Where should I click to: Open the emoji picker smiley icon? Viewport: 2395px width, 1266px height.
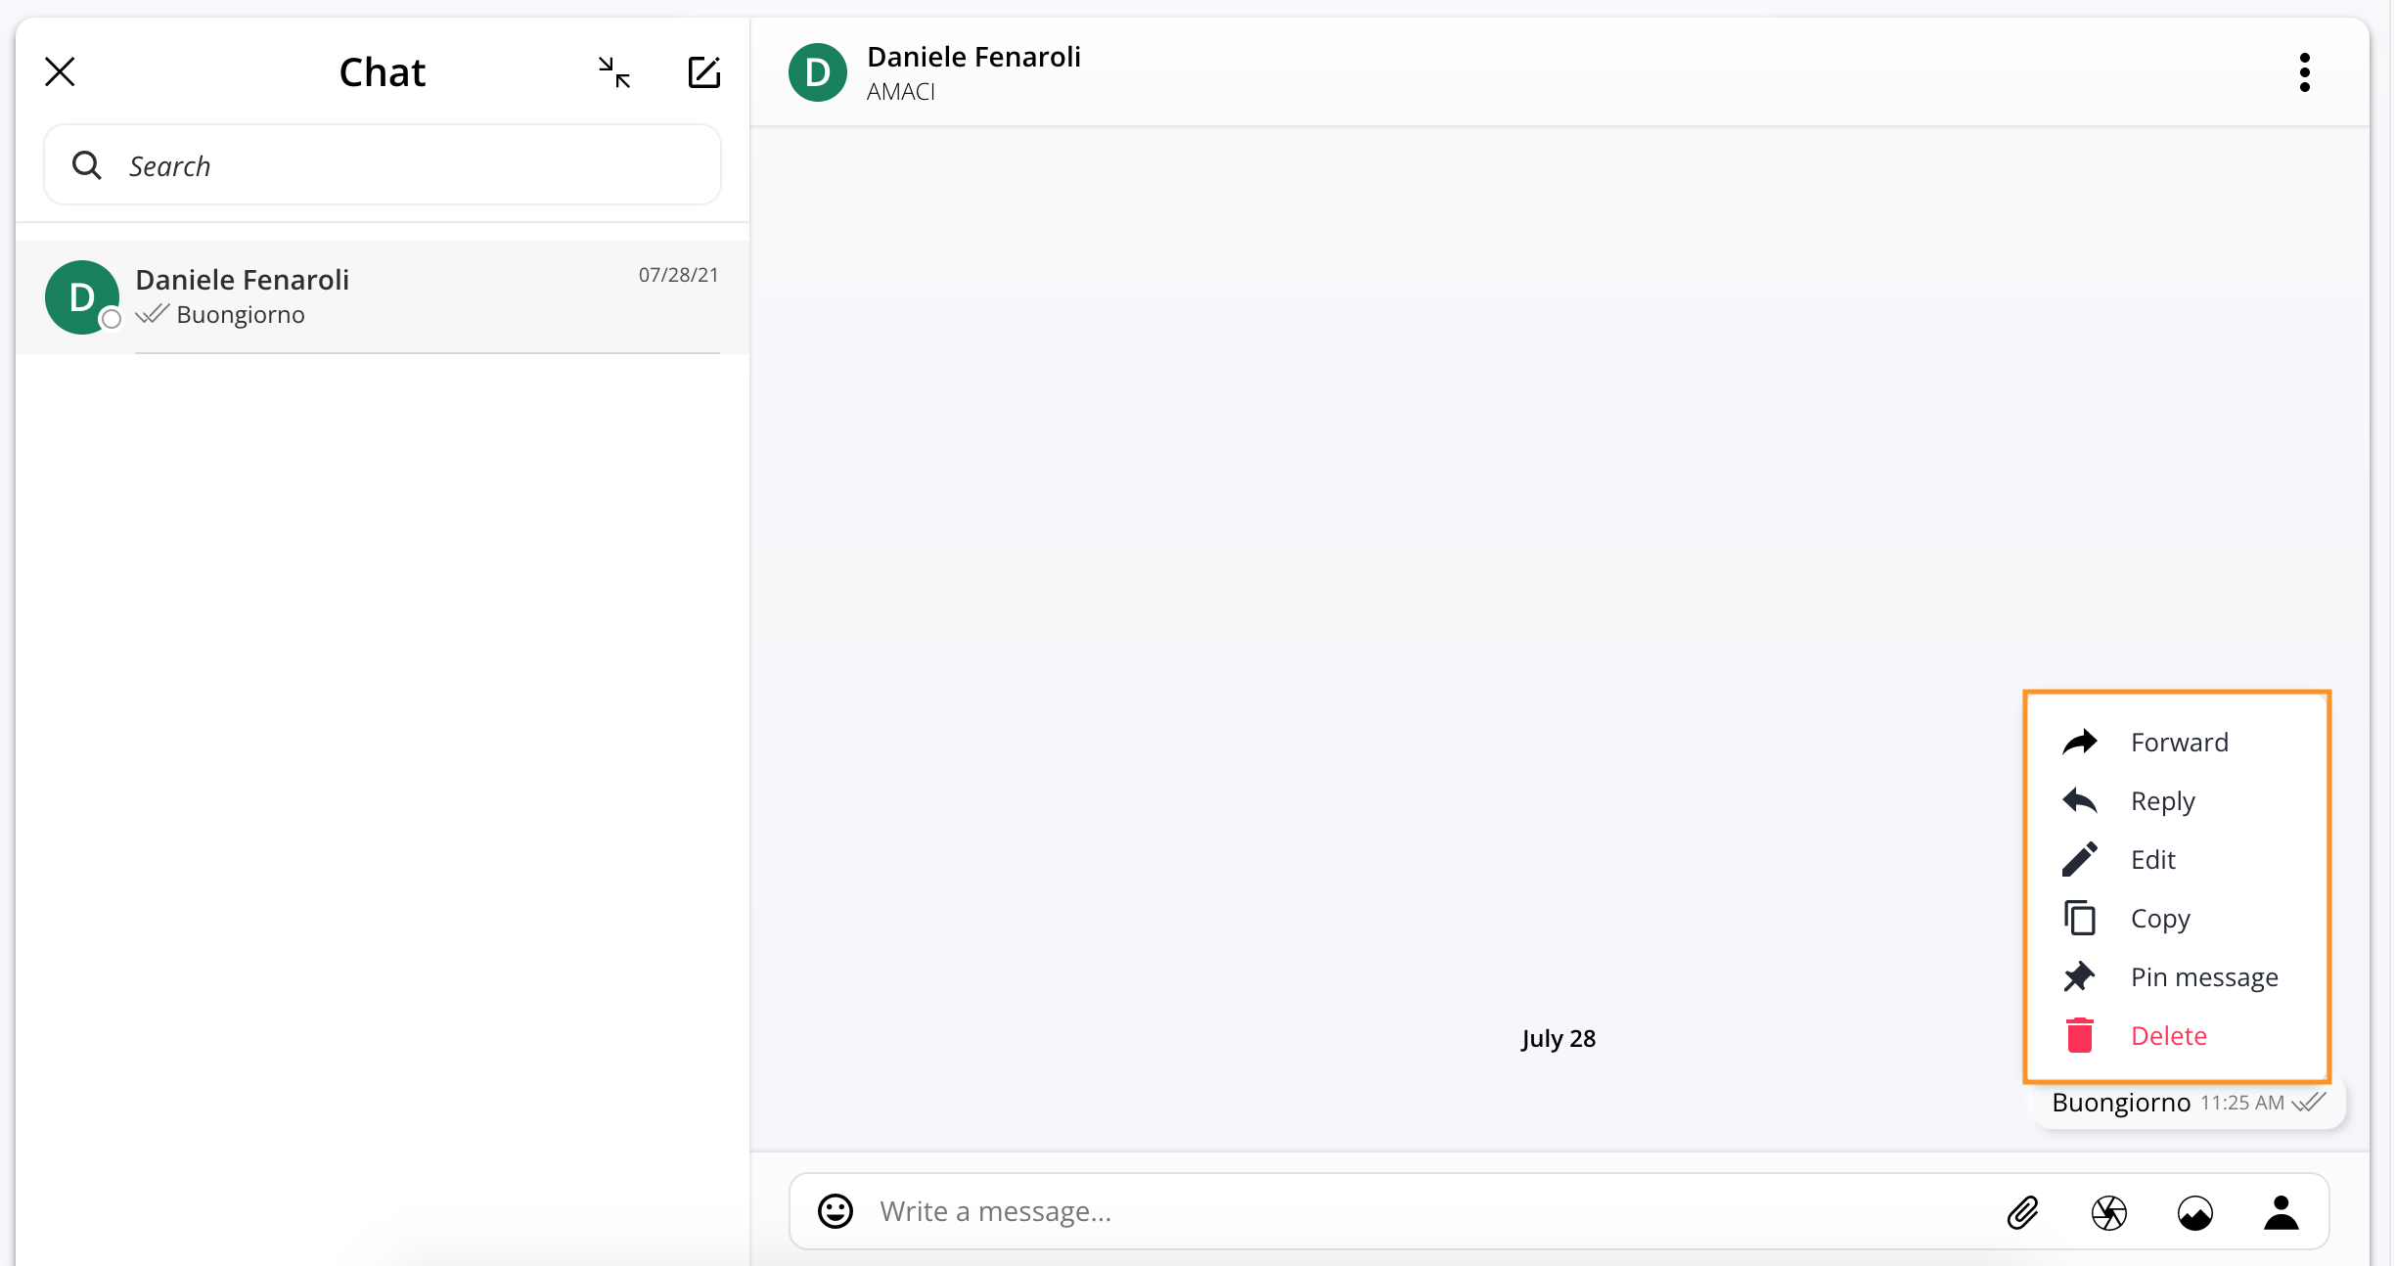(x=836, y=1211)
